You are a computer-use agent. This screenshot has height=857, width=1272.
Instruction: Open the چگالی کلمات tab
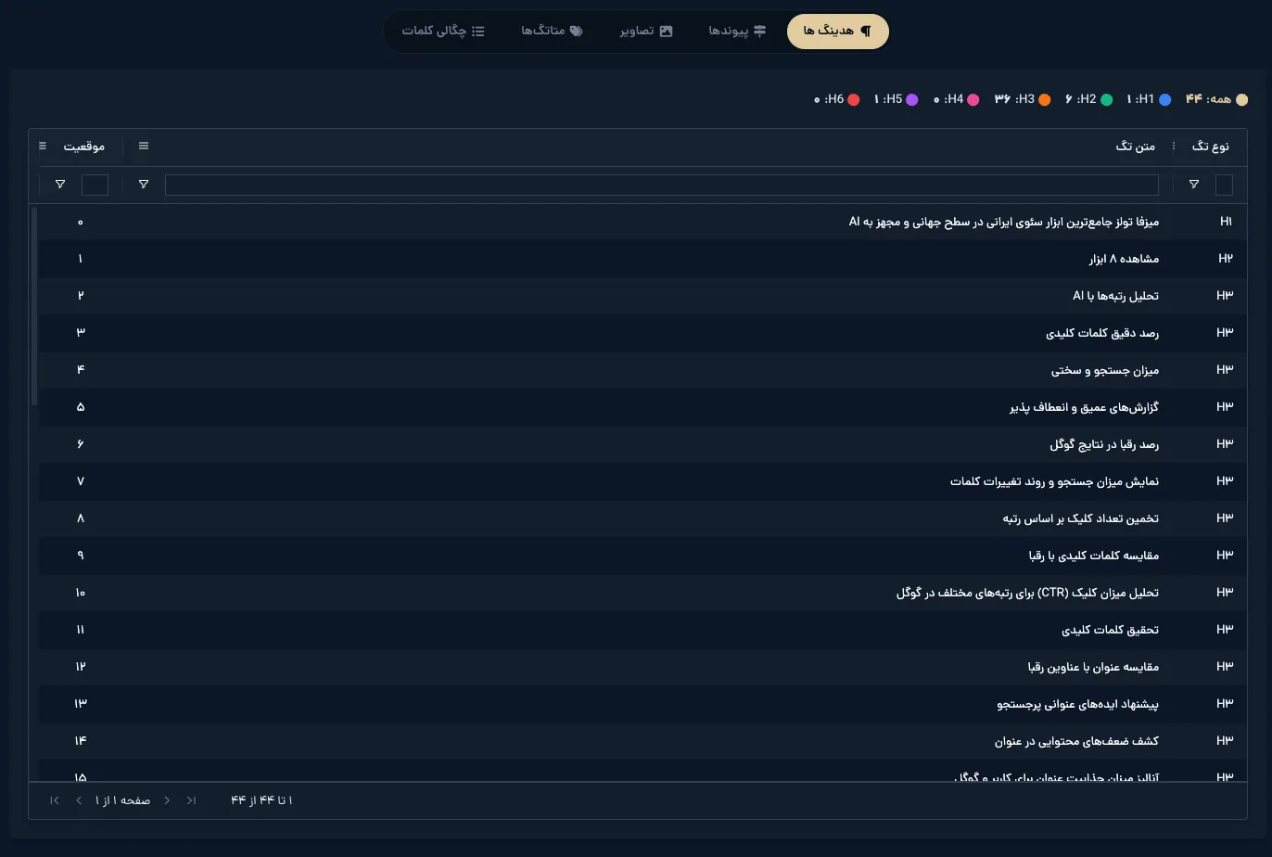[443, 32]
